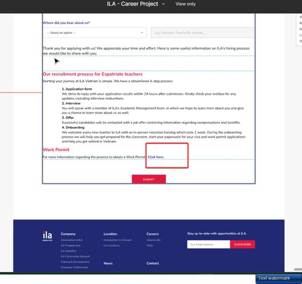Image resolution: width=302 pixels, height=284 pixels.
Task: Open Training & Development footer link
Action: tap(75, 262)
